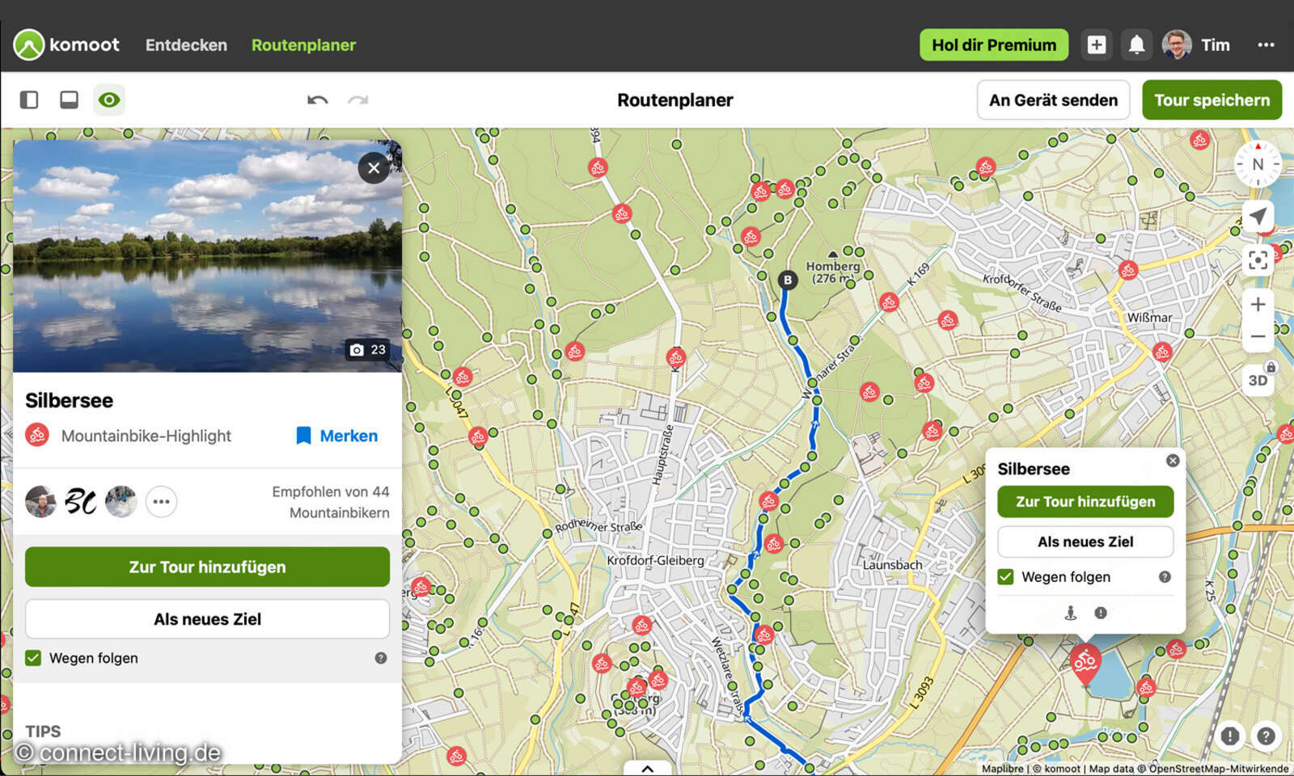Click the Street View figure in Silbersee popup
Screen dimensions: 1294x776
1069,613
